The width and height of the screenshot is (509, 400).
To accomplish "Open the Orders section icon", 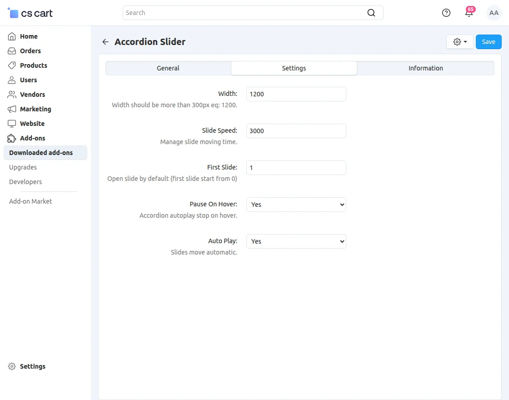I will 12,50.
